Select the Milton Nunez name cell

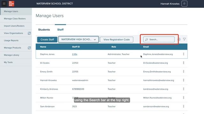tap(47, 98)
